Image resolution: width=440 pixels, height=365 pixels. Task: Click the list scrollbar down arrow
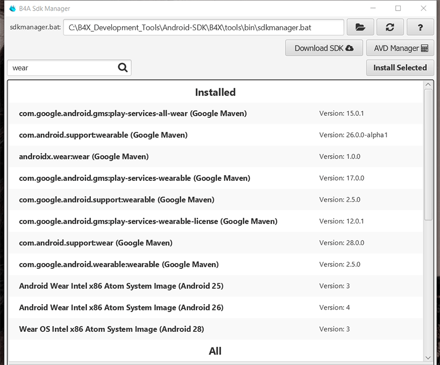pos(428,357)
